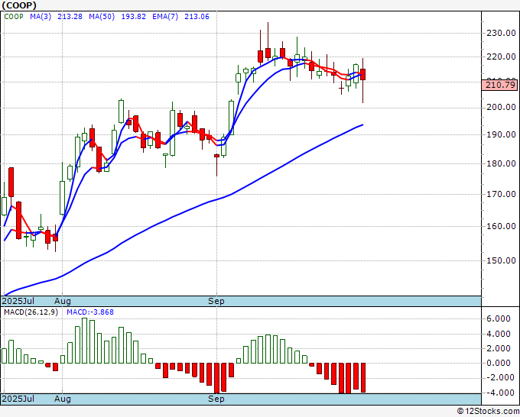Click the end of the MA(50) line
The image size is (520, 417).
tap(362, 124)
